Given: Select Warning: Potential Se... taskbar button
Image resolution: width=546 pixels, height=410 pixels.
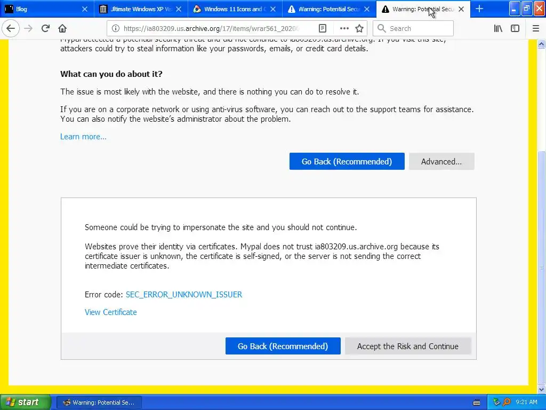Looking at the screenshot, I should point(99,403).
